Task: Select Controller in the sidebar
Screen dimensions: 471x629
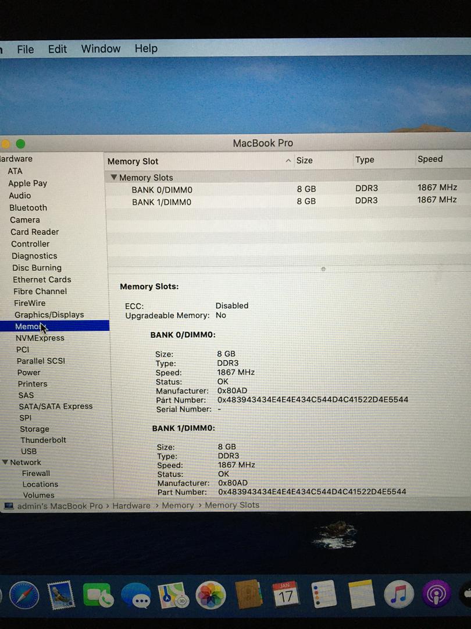Action: click(30, 244)
